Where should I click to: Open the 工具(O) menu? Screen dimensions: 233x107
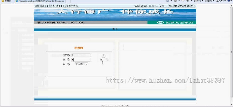coord(221,1)
